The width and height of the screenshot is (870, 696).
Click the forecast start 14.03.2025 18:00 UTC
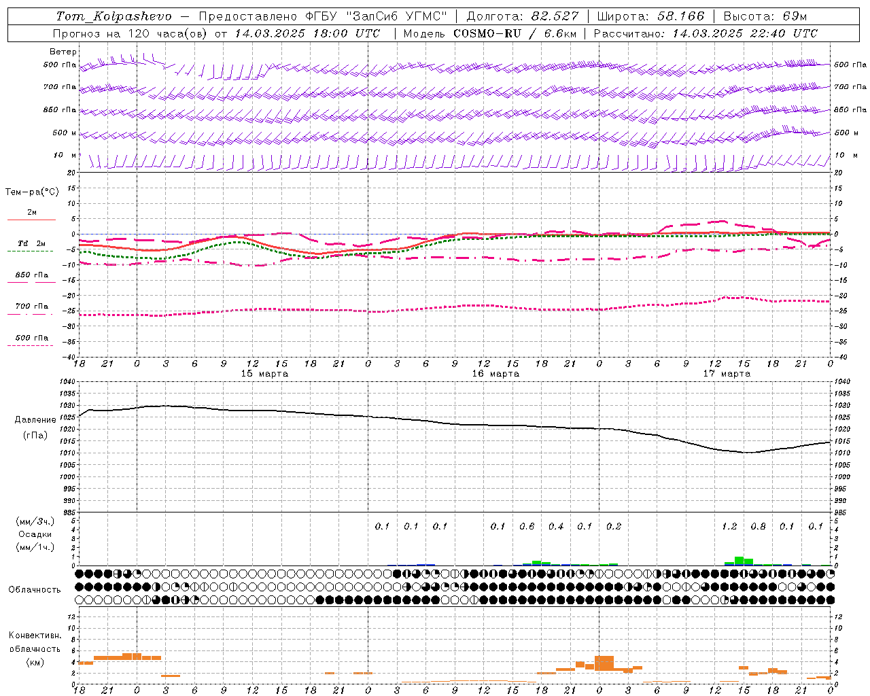307,33
